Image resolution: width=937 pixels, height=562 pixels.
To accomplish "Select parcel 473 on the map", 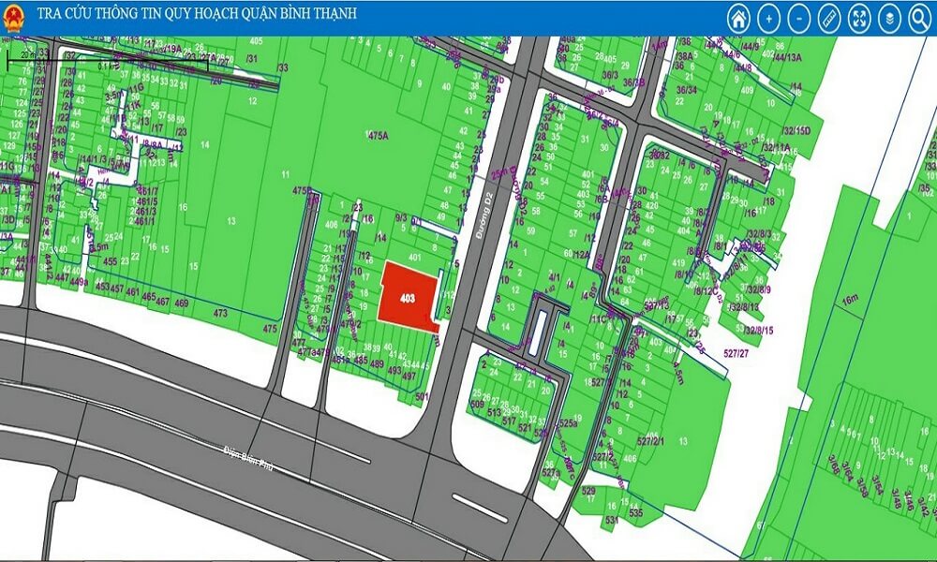I will [221, 312].
